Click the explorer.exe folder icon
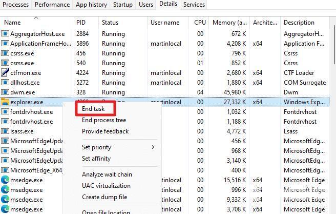The width and height of the screenshot is (336, 214). [5, 102]
